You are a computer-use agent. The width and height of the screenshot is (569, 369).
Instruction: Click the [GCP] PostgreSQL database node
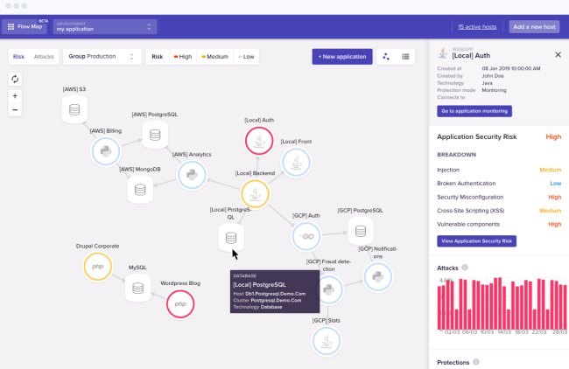click(361, 231)
